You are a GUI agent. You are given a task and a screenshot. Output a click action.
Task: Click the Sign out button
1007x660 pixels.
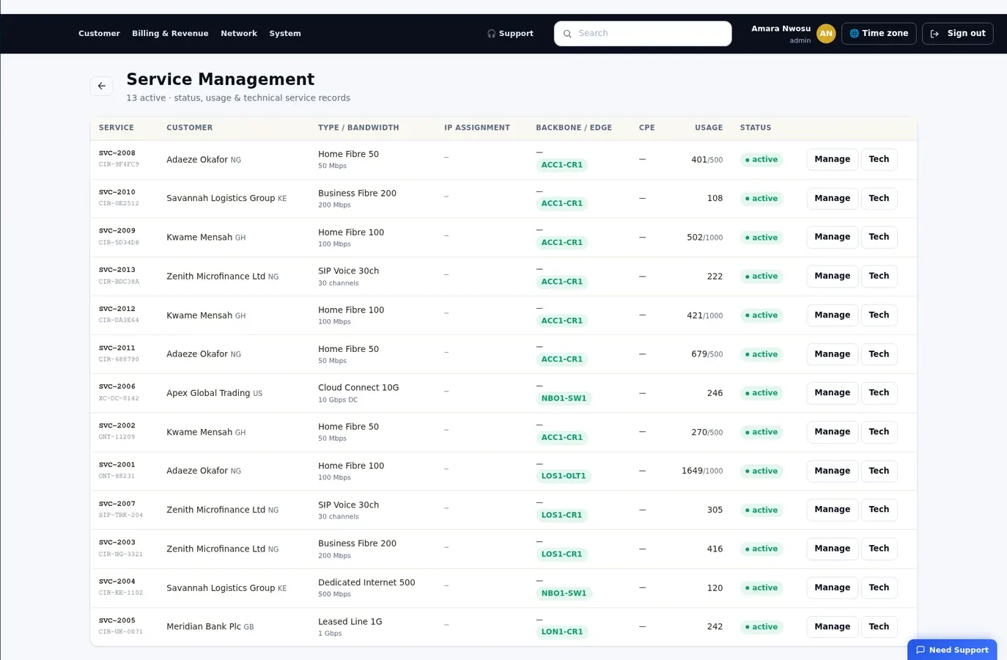[957, 34]
